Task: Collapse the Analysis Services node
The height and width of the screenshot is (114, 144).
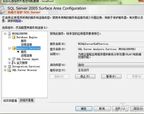Action: [x=10, y=48]
